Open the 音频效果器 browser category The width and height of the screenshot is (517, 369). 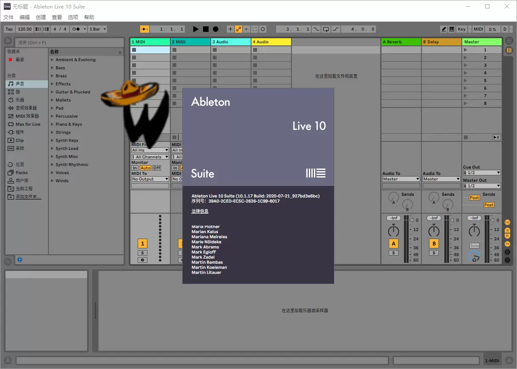point(27,108)
